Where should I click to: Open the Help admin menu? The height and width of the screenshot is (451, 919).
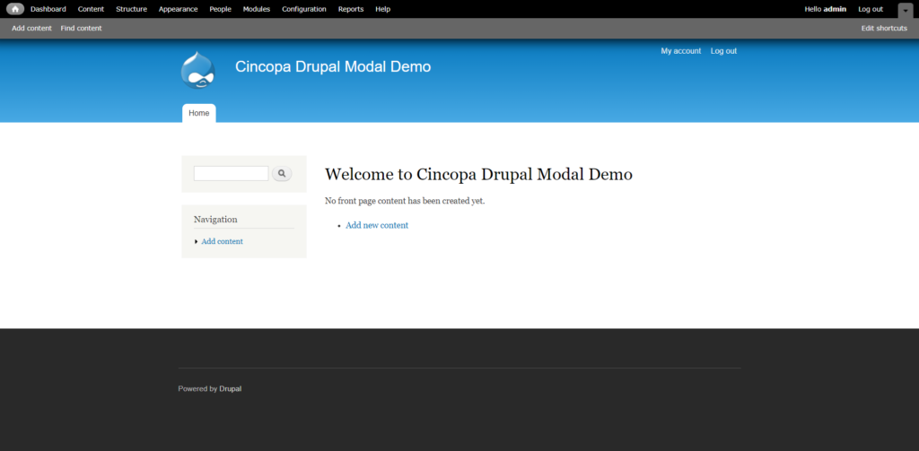point(382,9)
